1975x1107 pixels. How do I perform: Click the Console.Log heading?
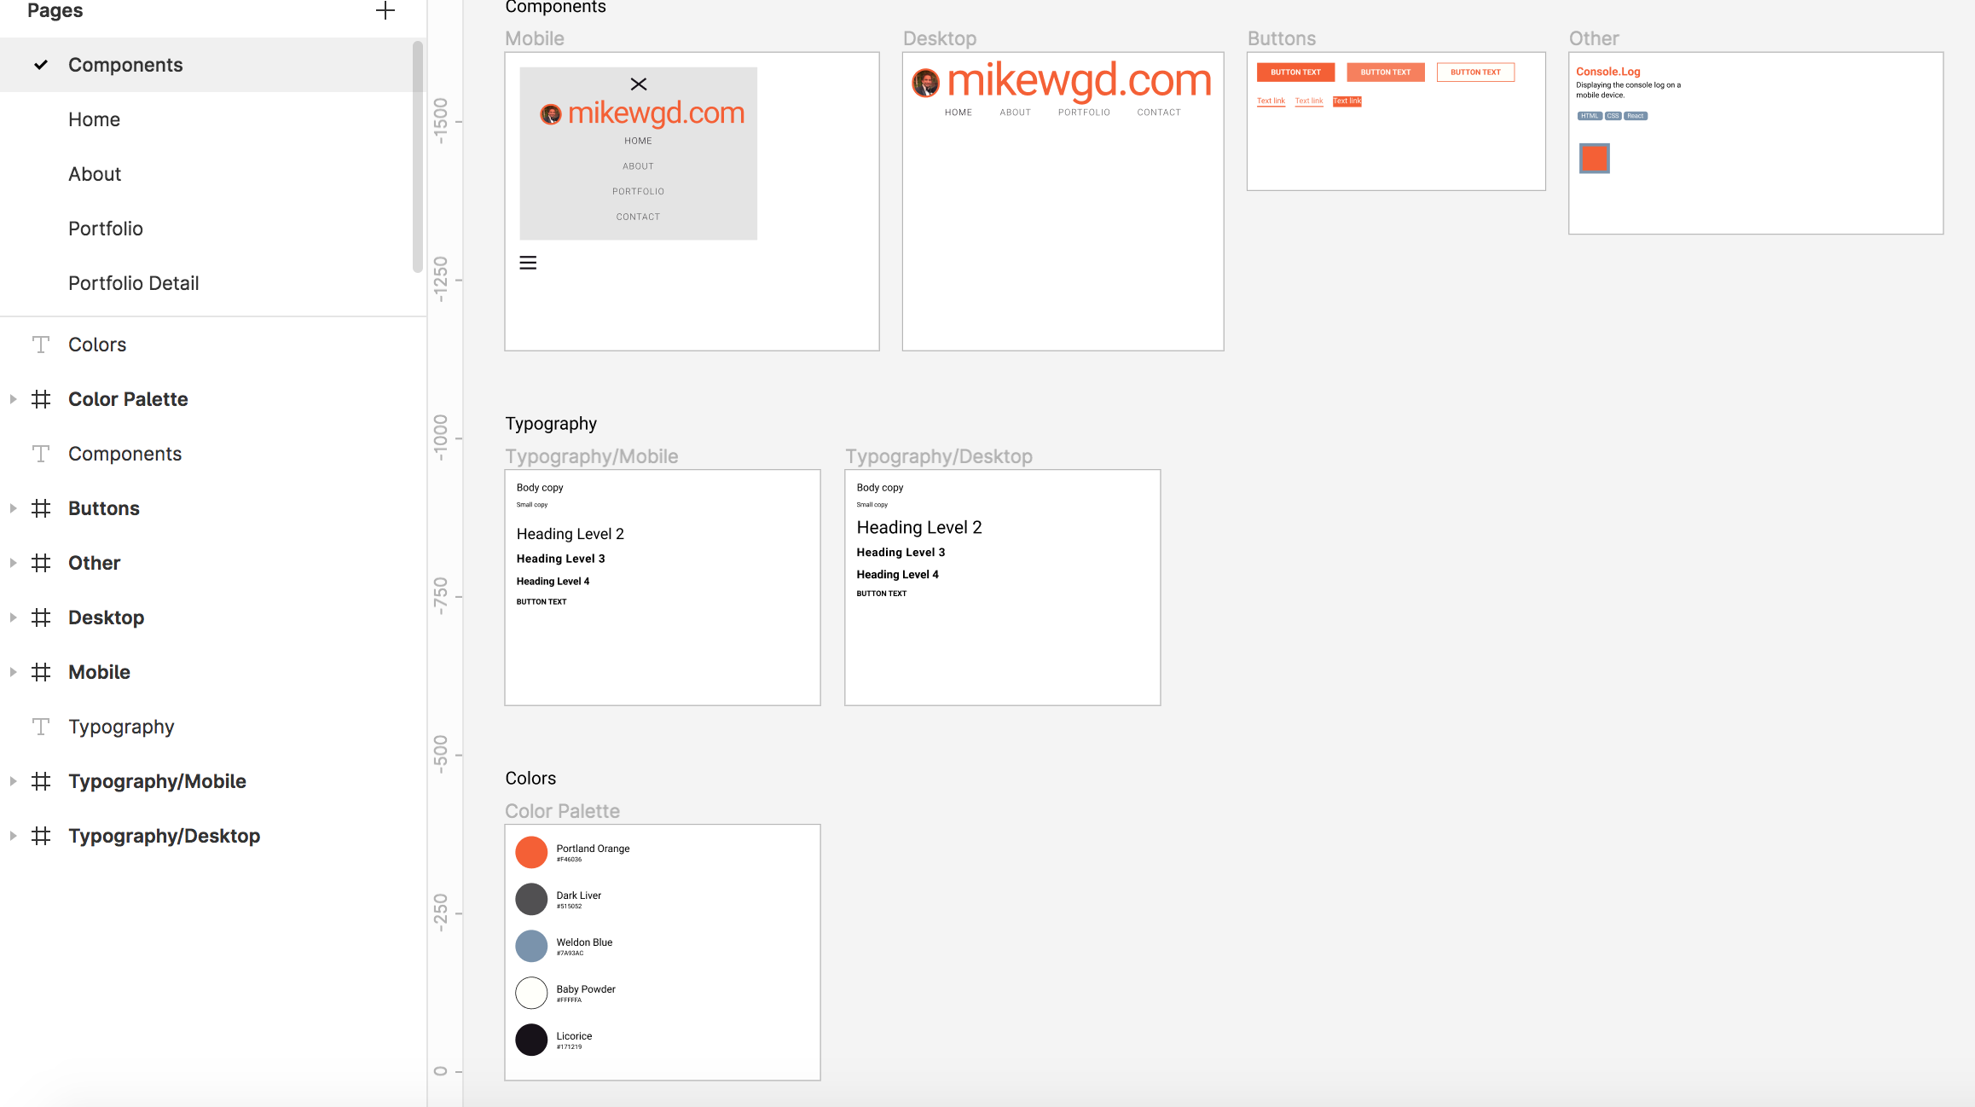[1608, 72]
